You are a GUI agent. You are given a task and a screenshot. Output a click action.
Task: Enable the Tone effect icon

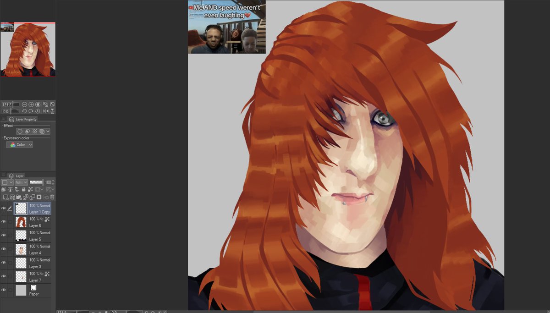click(x=35, y=132)
